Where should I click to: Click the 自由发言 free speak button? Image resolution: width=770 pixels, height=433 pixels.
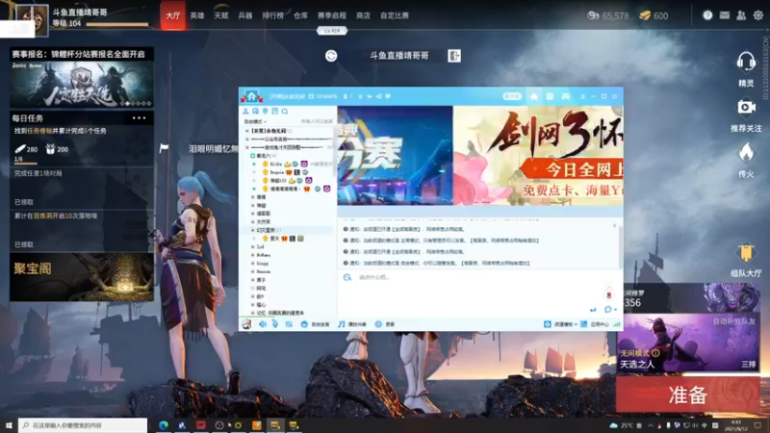click(316, 324)
